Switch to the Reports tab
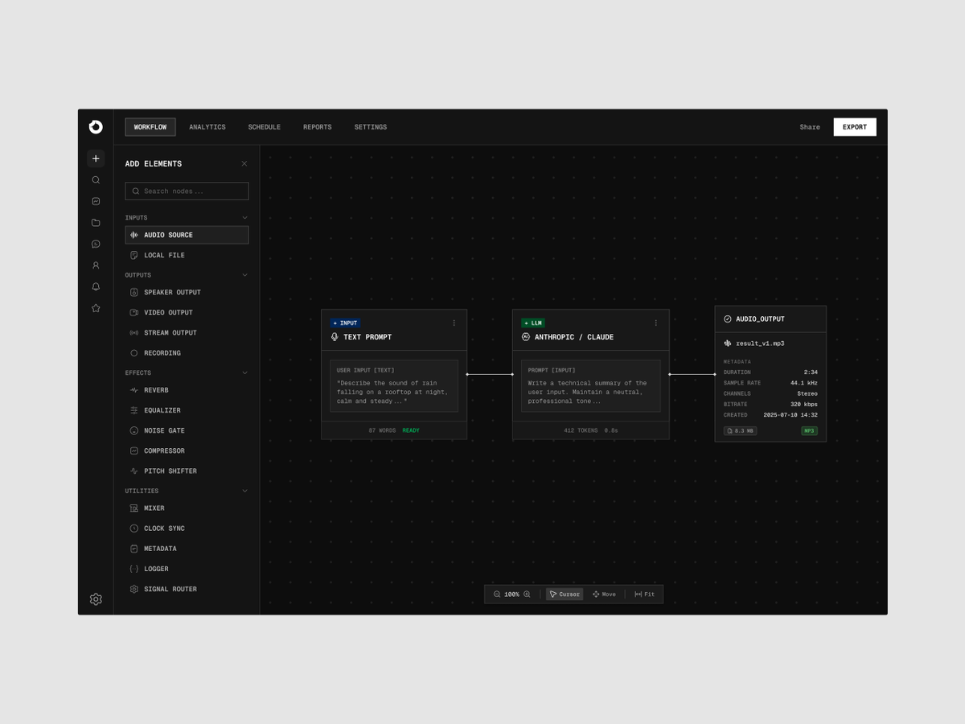Screen dimensions: 965x724 pyautogui.click(x=318, y=127)
